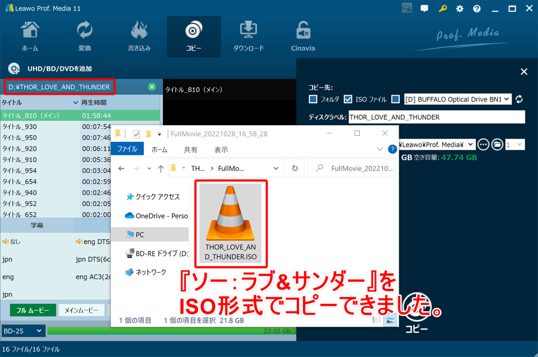Open the Explorer ホーム tab
Screen dimensions: 538x357
160,149
